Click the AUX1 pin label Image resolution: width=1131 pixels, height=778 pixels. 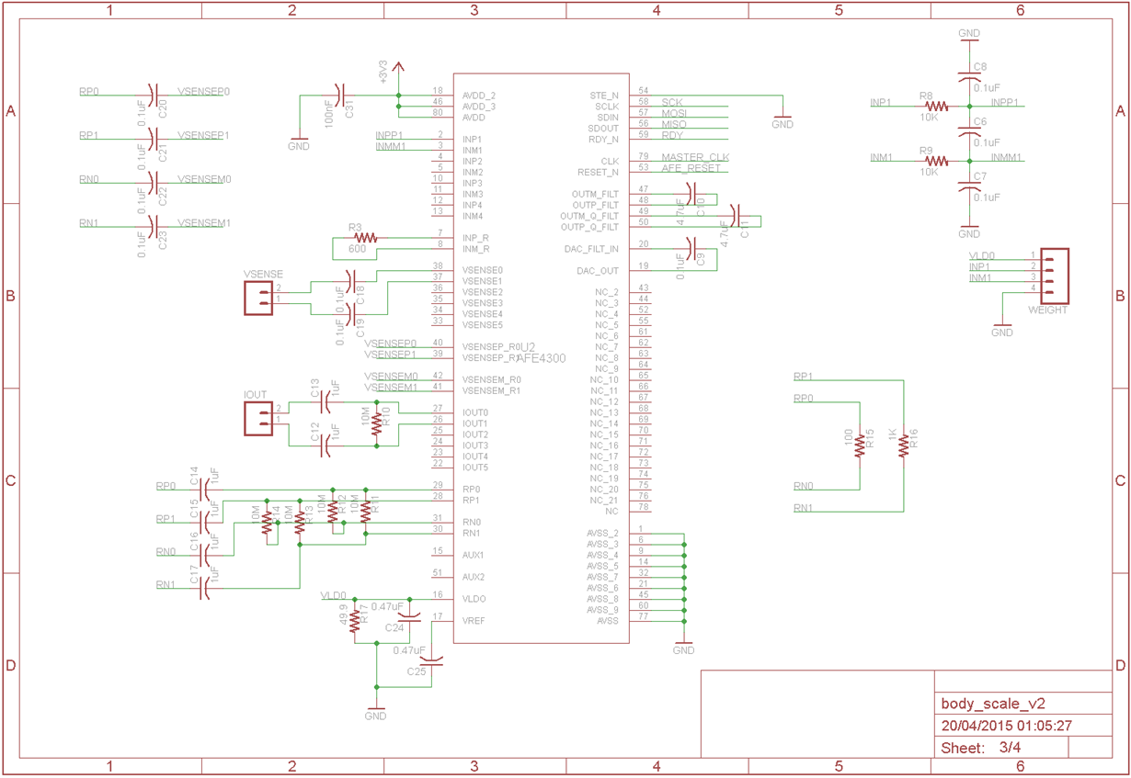pyautogui.click(x=474, y=556)
